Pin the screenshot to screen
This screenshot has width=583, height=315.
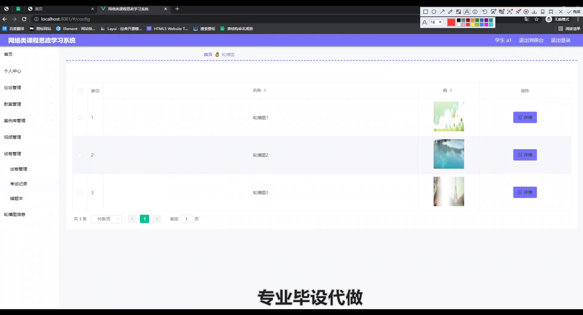point(518,12)
